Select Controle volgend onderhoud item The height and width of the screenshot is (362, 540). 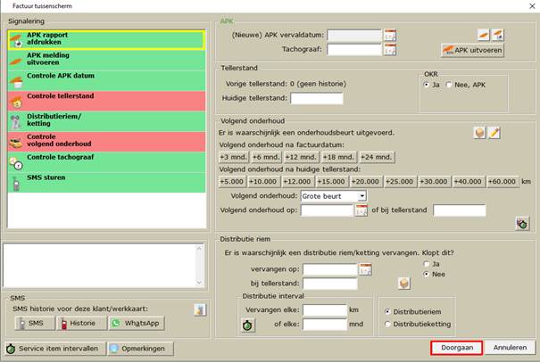[106, 142]
